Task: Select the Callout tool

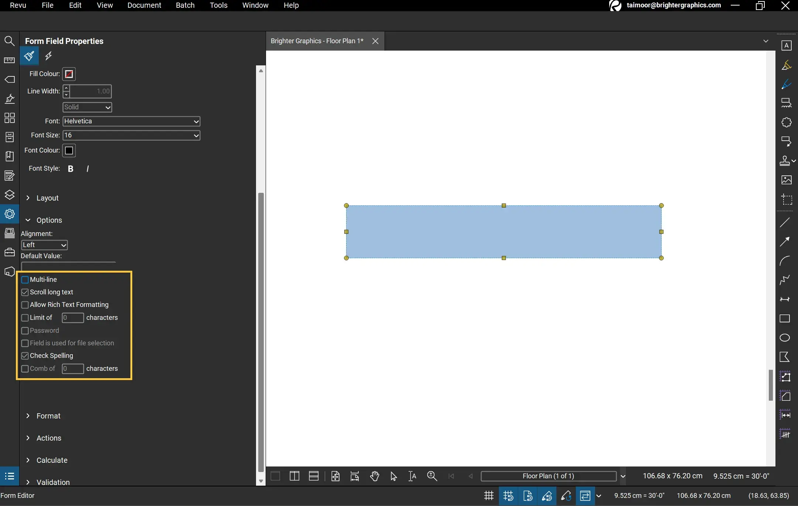Action: [787, 141]
